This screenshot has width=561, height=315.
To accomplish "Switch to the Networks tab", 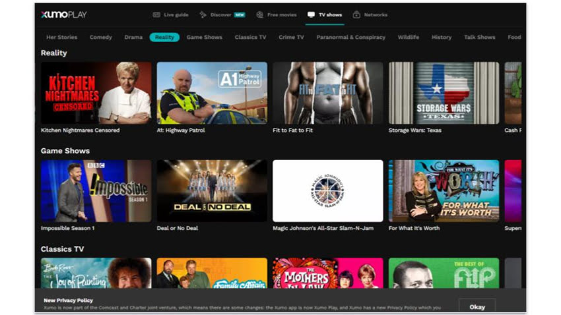I will coord(370,14).
